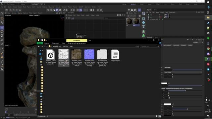Open the Вид tab in Explorer ribbon

pyautogui.click(x=63, y=43)
